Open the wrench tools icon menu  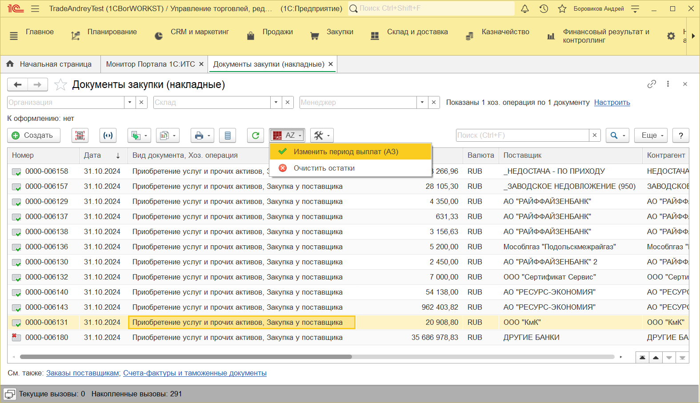coord(322,136)
